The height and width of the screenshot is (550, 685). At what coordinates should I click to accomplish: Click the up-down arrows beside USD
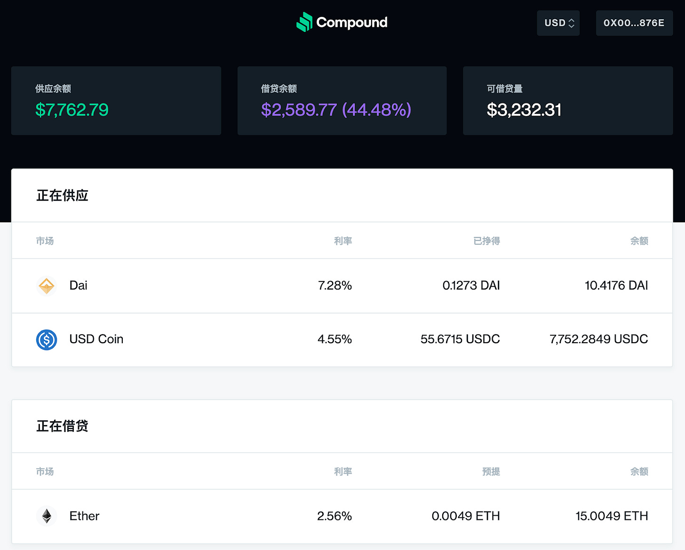[572, 23]
